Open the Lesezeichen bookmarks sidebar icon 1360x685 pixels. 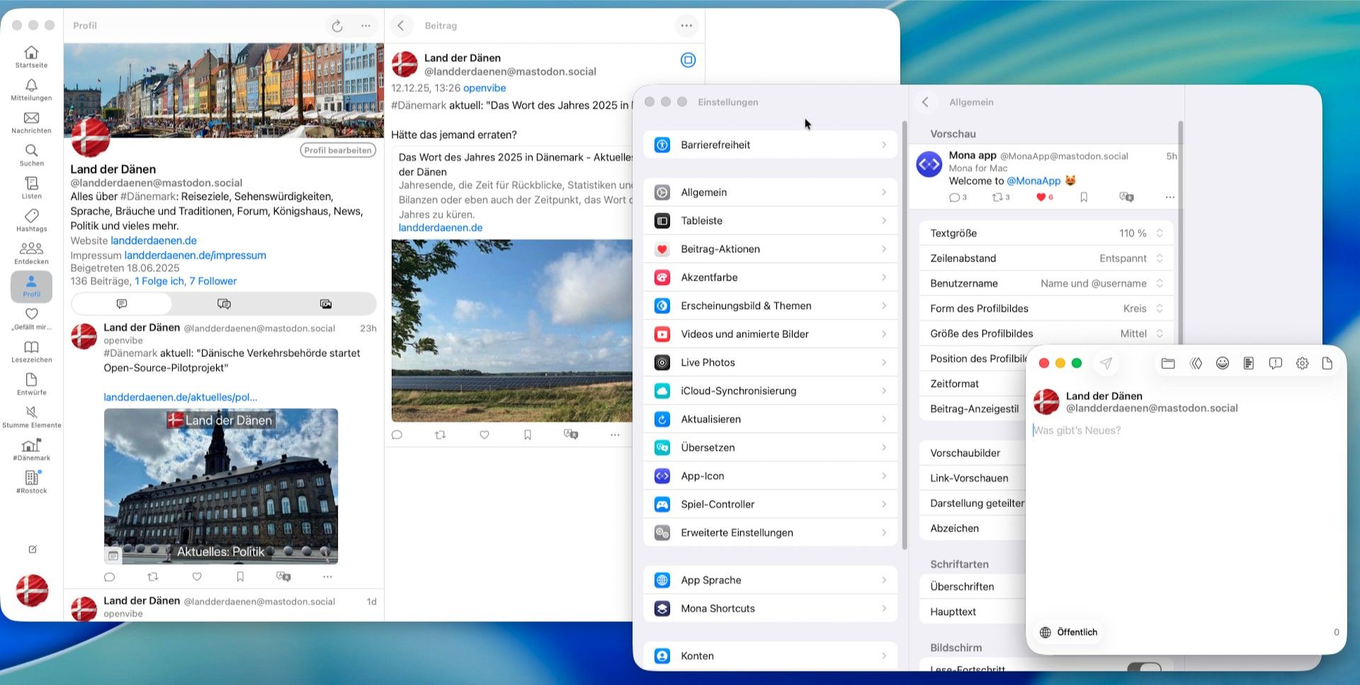31,347
